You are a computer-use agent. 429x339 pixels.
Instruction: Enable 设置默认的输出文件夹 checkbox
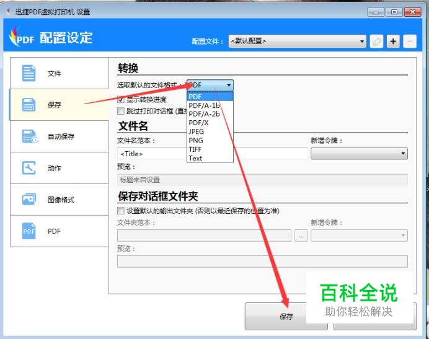[121, 211]
